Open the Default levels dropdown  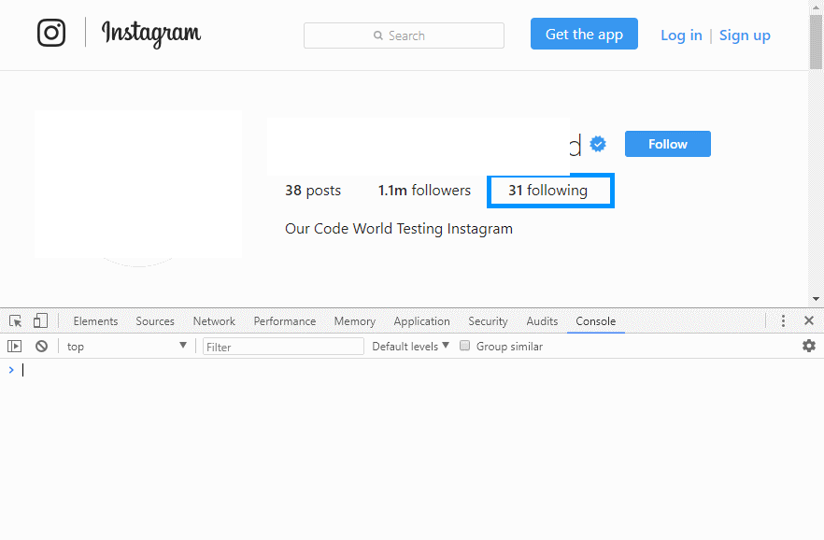coord(410,347)
